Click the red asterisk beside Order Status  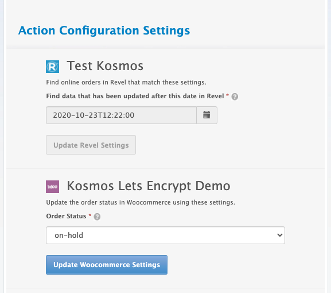[x=90, y=215]
